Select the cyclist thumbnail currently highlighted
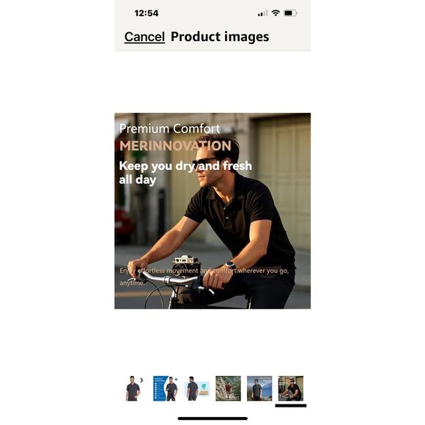This screenshot has height=425, width=425. click(291, 388)
